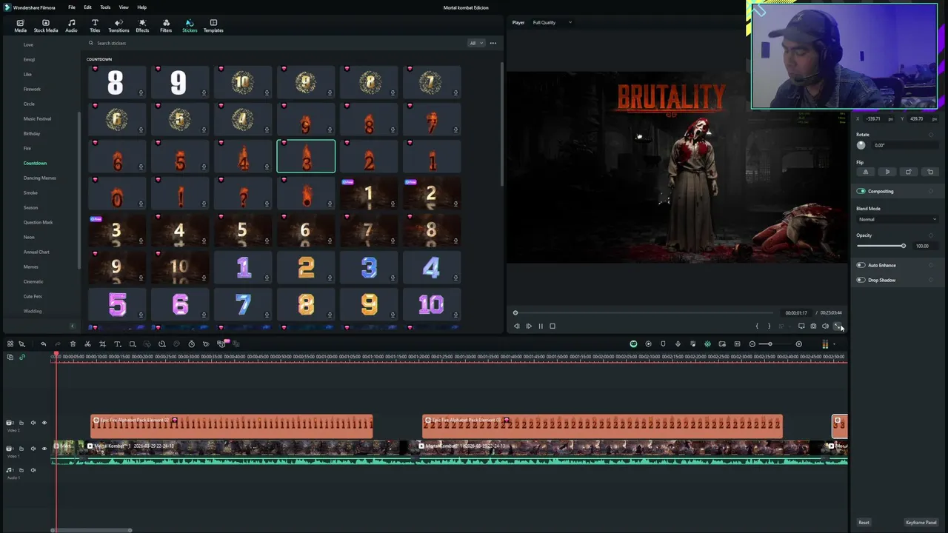Switch to the Audio tab
The width and height of the screenshot is (948, 533).
[71, 26]
